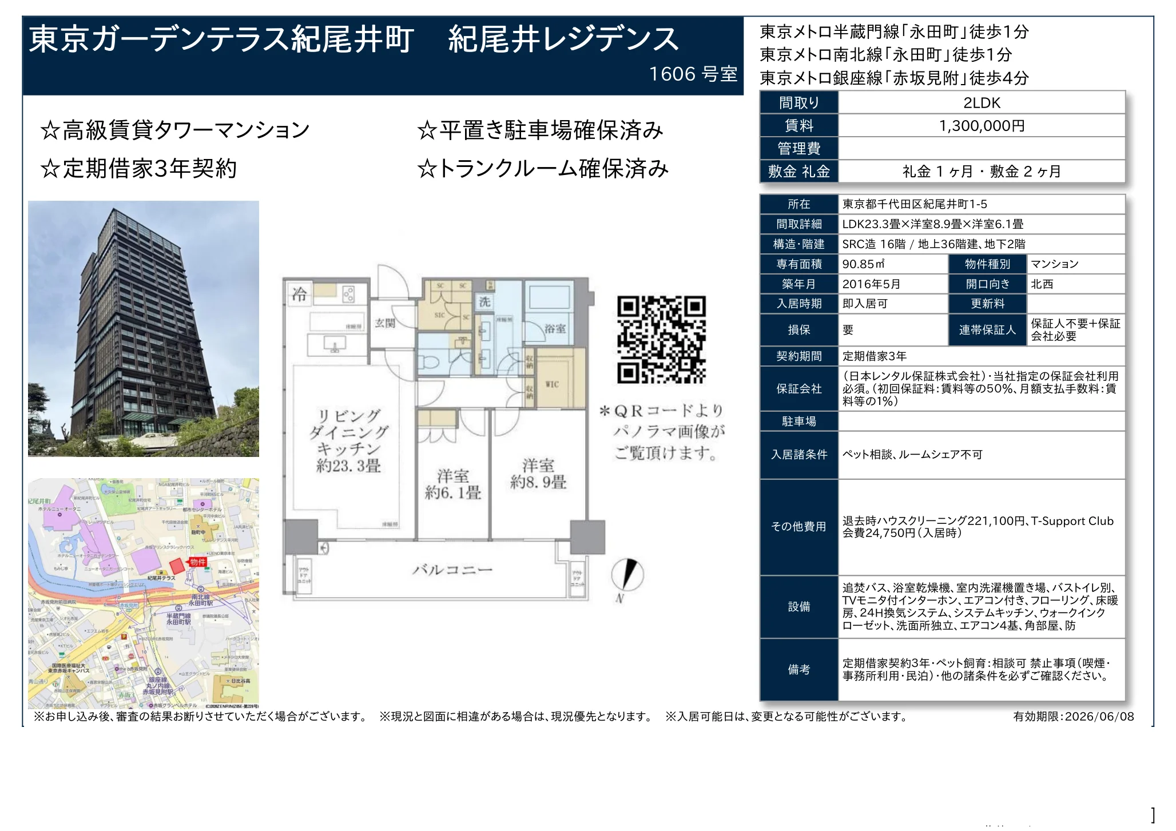Click the 半蔵門線「永田町」徒歩1分 access line

click(x=894, y=32)
